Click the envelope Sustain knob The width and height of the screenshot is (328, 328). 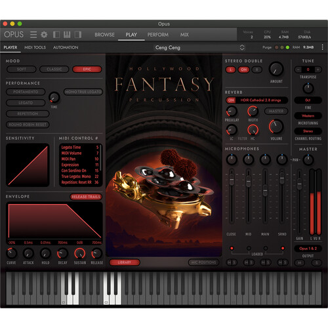tap(80, 253)
